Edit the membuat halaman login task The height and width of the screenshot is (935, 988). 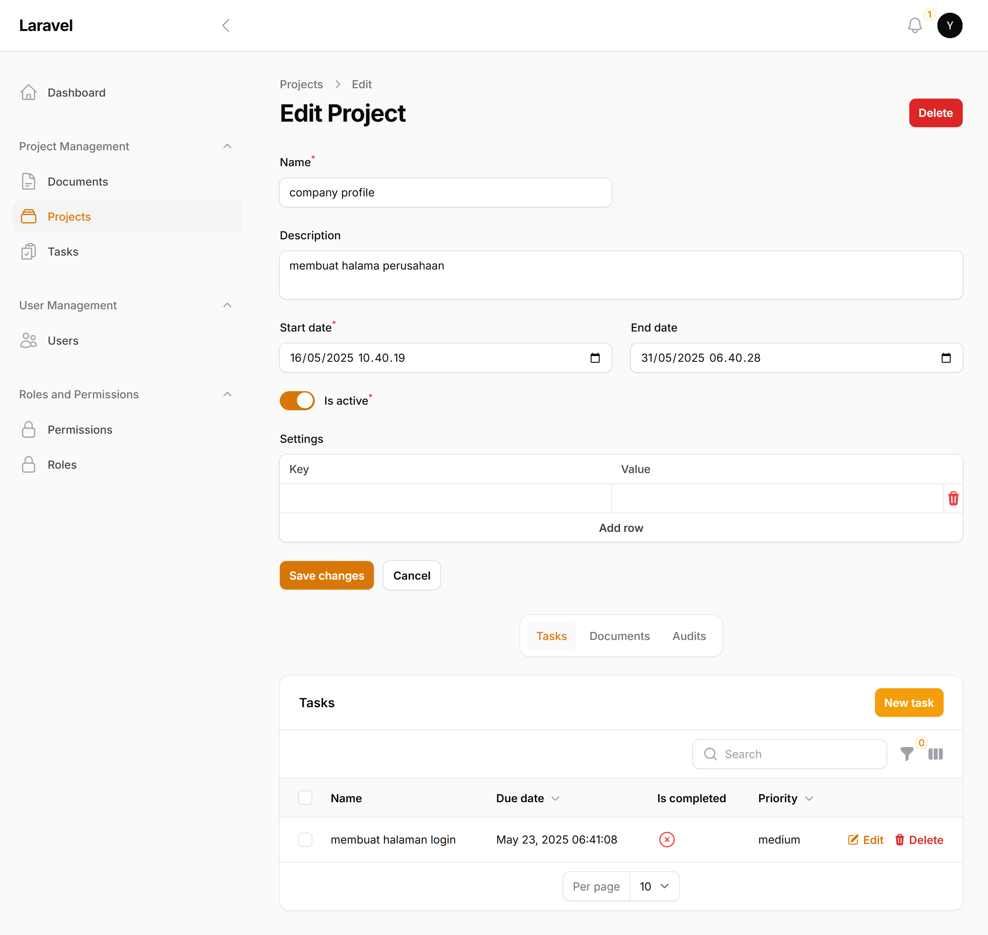[x=866, y=839]
